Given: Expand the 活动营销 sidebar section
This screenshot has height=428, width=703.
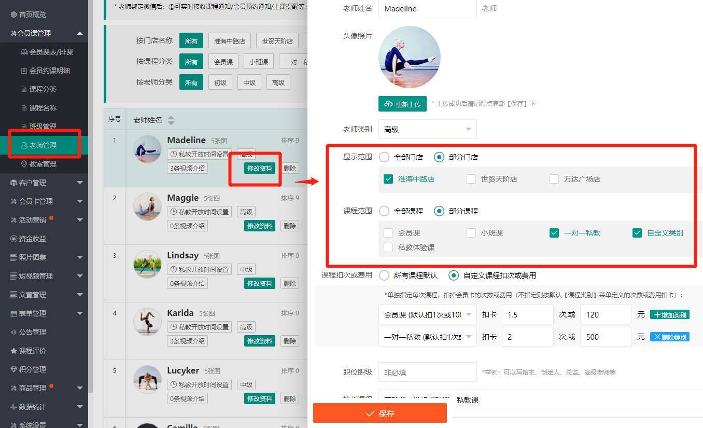Looking at the screenshot, I should pyautogui.click(x=44, y=220).
